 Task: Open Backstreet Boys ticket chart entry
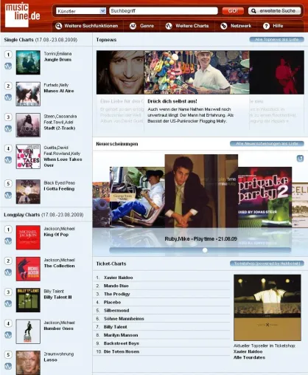(122, 343)
